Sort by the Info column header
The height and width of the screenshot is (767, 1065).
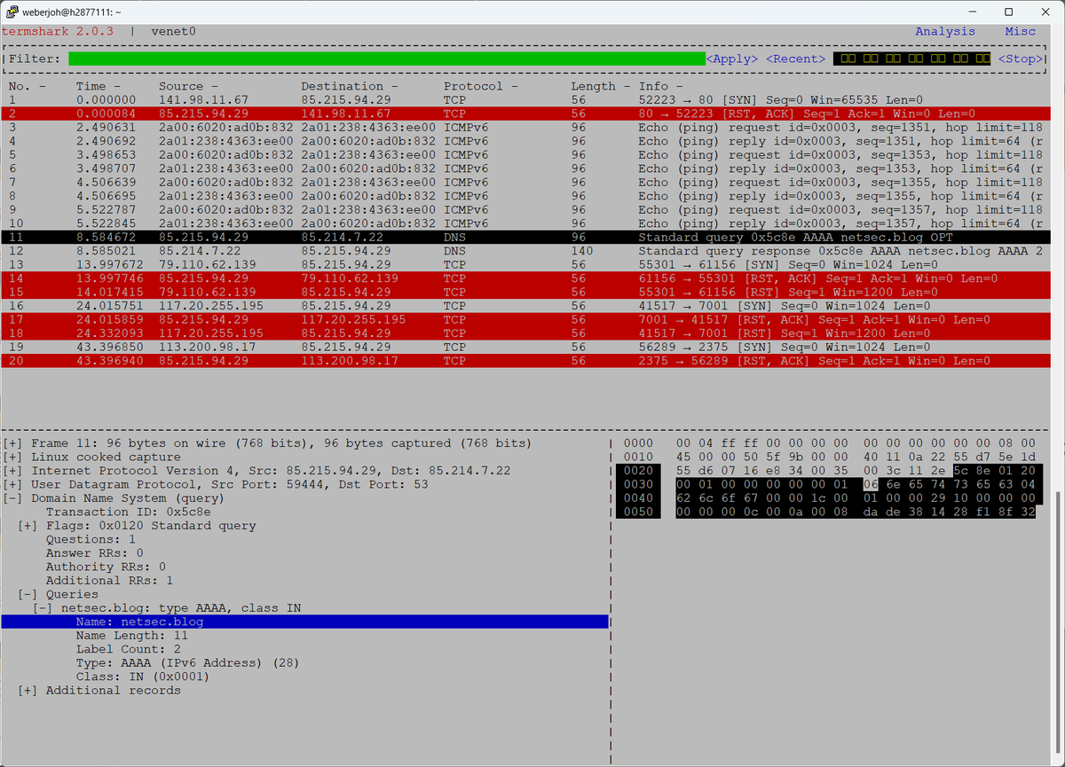click(x=660, y=86)
